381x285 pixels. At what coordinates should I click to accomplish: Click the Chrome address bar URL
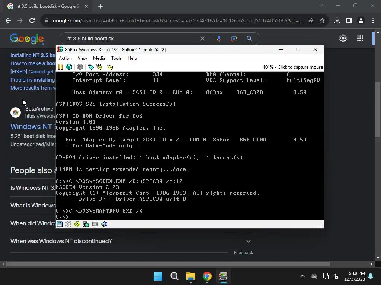[177, 21]
